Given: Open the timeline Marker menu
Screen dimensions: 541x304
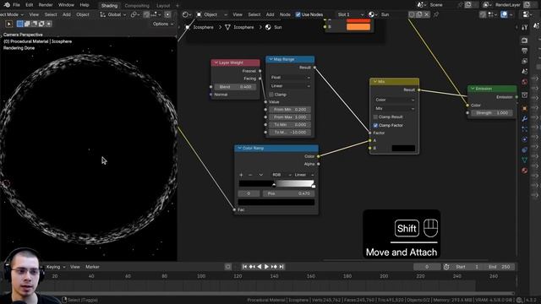Looking at the screenshot, I should click(92, 267).
